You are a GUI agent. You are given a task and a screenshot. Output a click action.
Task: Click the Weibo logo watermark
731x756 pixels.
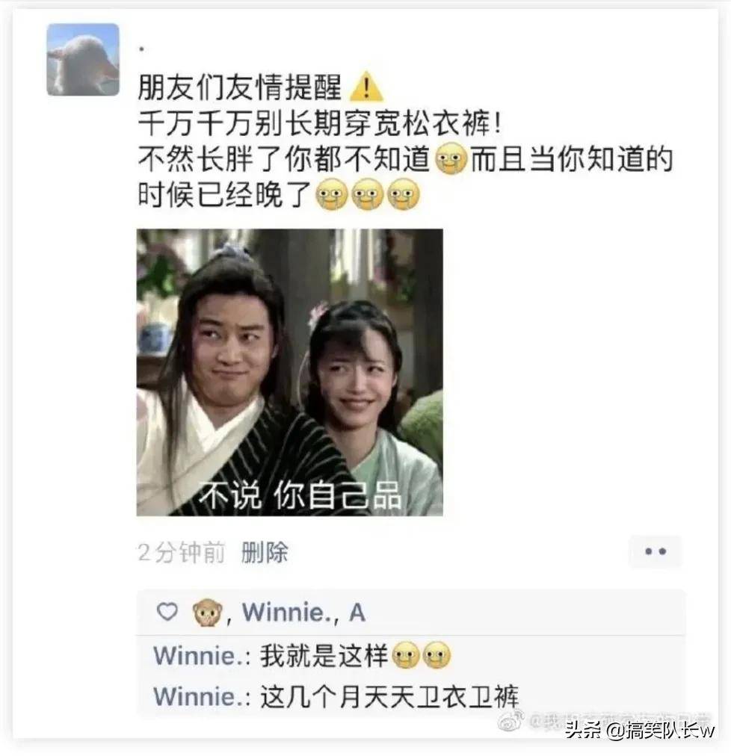(511, 720)
